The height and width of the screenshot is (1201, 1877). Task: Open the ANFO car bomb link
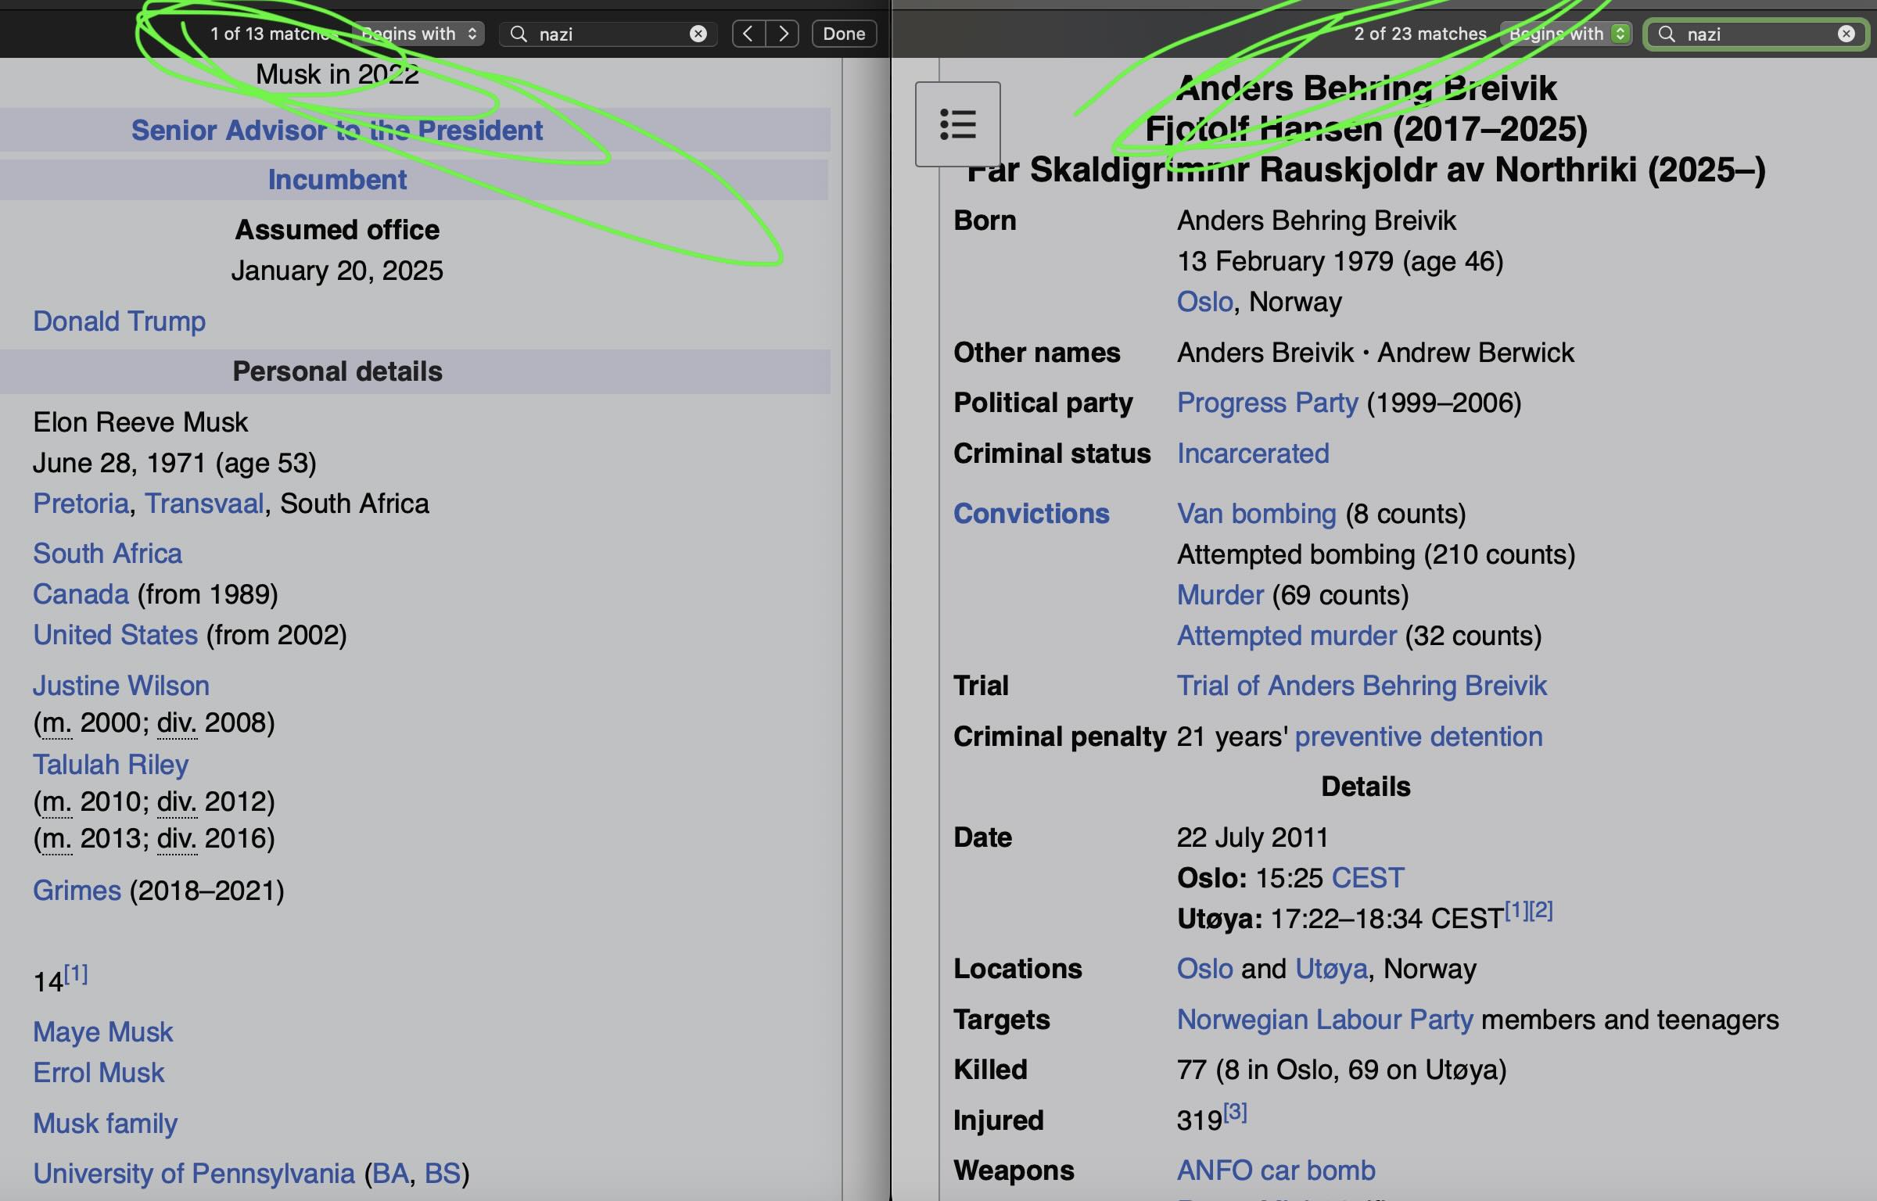coord(1276,1171)
